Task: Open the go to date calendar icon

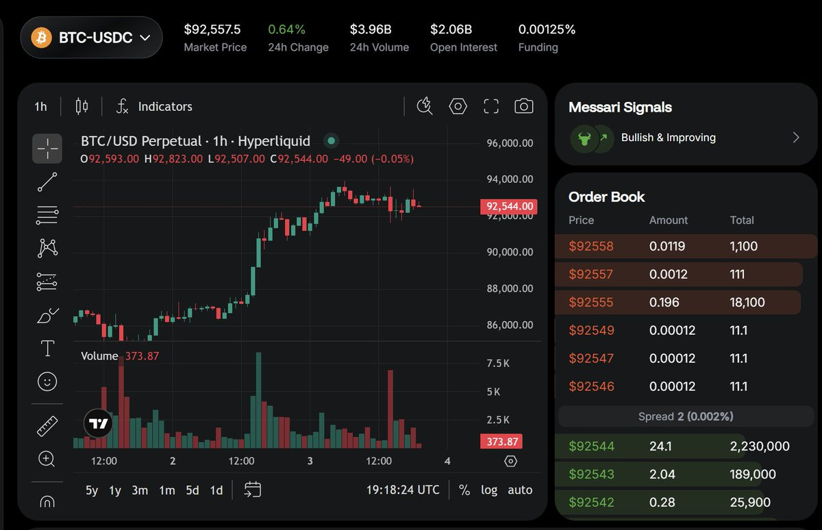Action: tap(253, 490)
